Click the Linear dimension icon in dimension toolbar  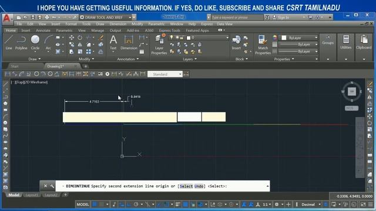pos(8,74)
